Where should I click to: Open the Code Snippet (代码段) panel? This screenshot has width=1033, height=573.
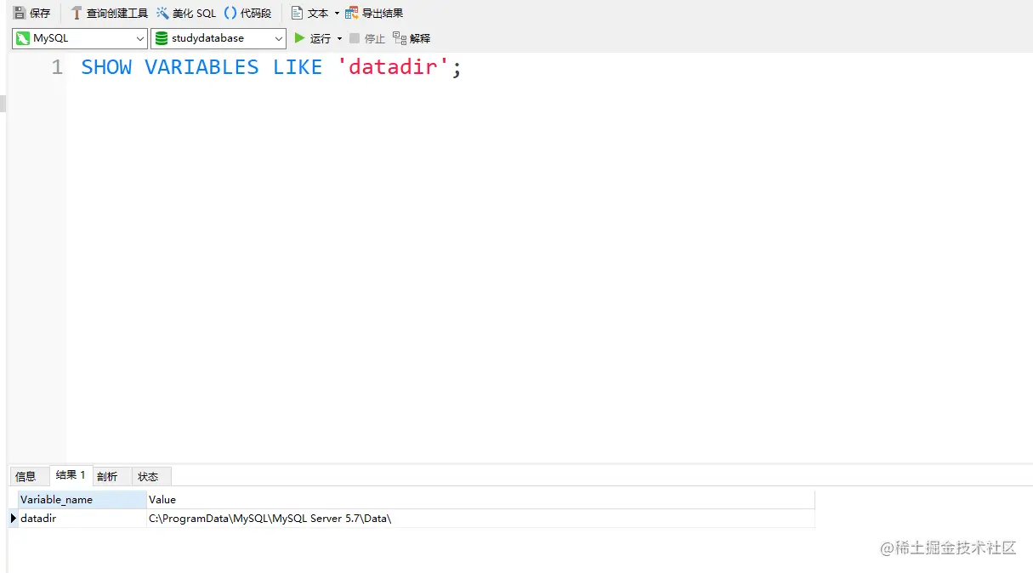click(247, 13)
